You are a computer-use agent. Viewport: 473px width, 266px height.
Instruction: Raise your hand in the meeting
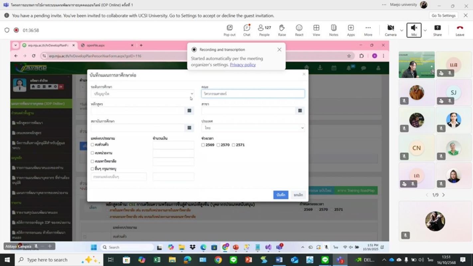[282, 30]
